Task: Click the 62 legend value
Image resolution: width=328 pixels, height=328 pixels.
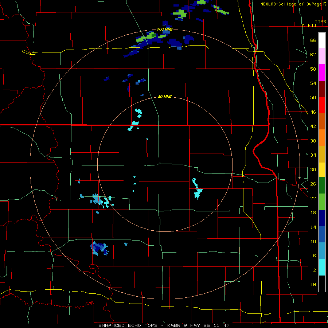Action: click(x=313, y=55)
